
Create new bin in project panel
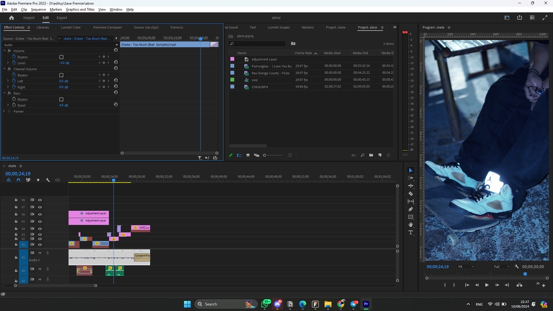click(x=371, y=155)
